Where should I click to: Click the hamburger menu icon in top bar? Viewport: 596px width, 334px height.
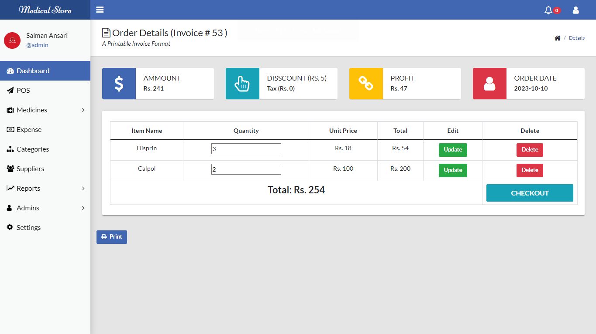(x=100, y=10)
